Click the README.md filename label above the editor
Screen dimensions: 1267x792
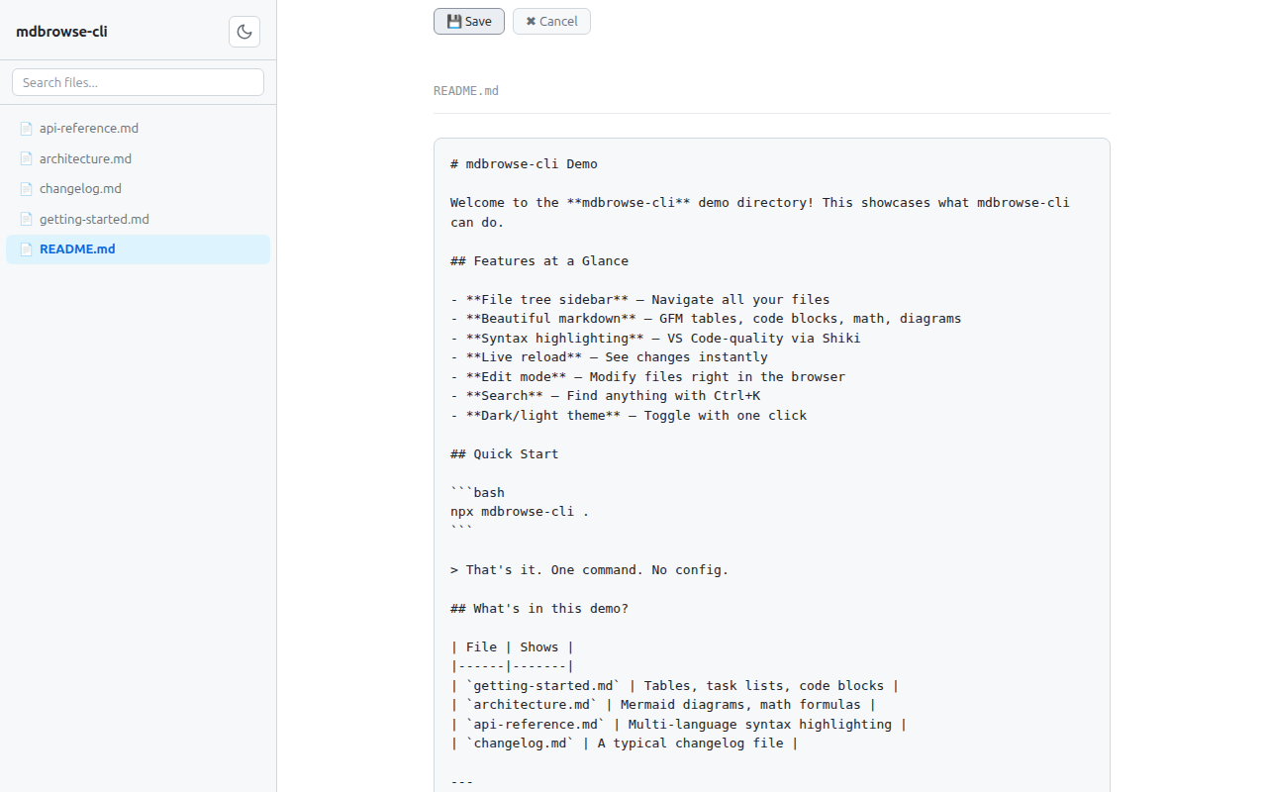pyautogui.click(x=466, y=91)
